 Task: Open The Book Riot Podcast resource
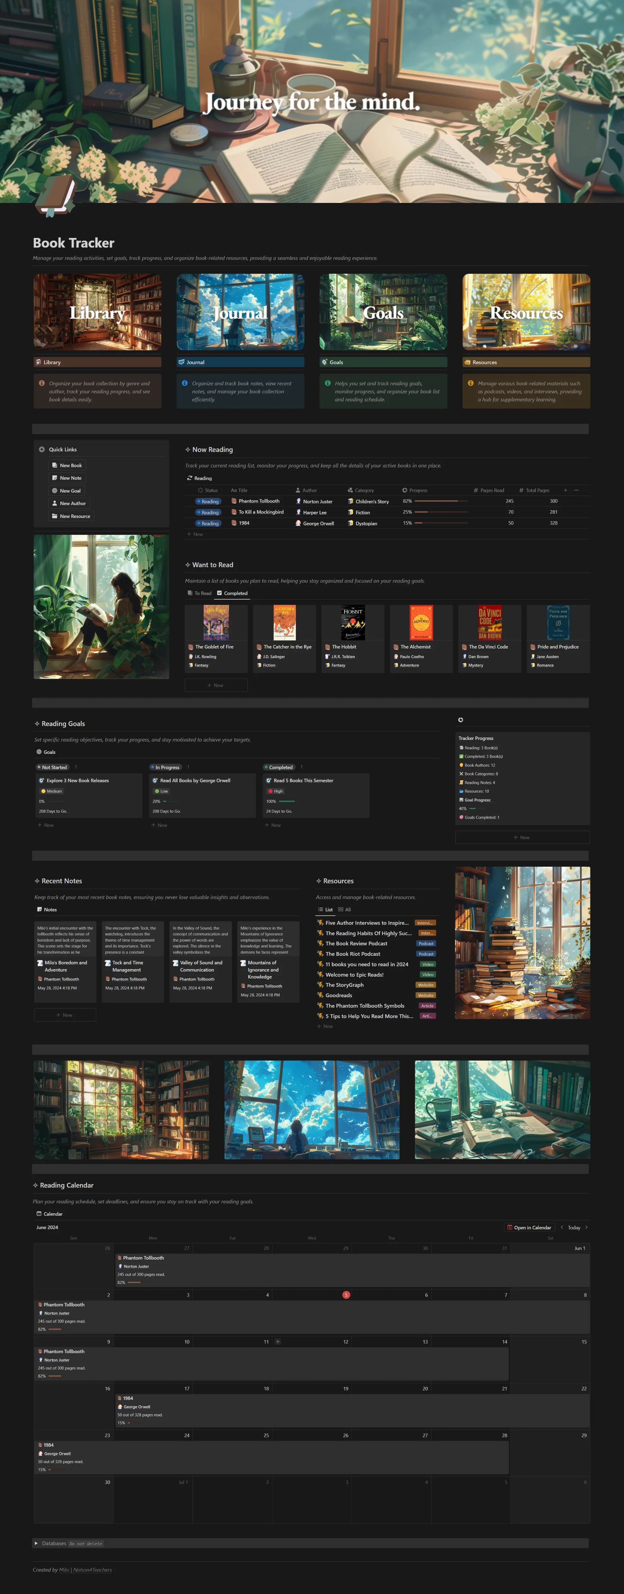352,954
